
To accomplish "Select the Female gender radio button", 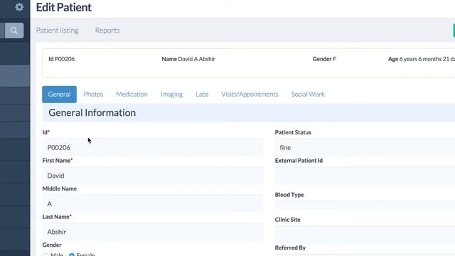I will (72, 255).
